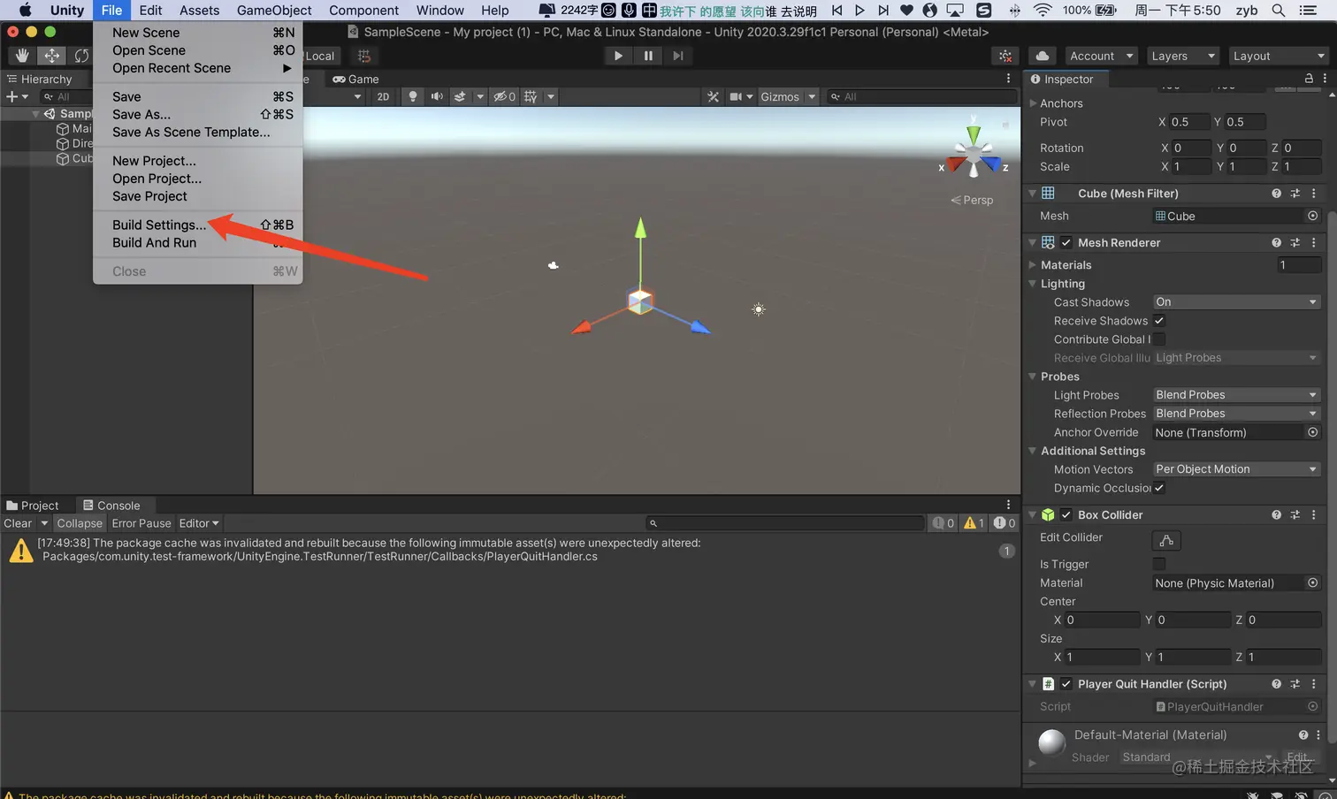The width and height of the screenshot is (1337, 799).
Task: Open Physic Material object picker
Action: coord(1312,582)
